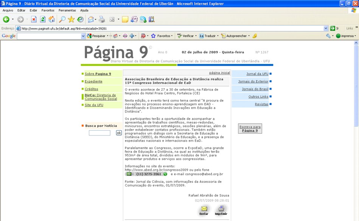Screen dimensions: 359x221
Task: Click the Escreva para Página 9 button
Action: coord(250,129)
